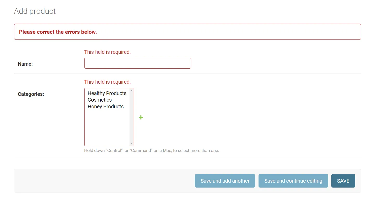Click the empty area inside the Categories listbox
The height and width of the screenshot is (206, 374).
[x=107, y=127]
